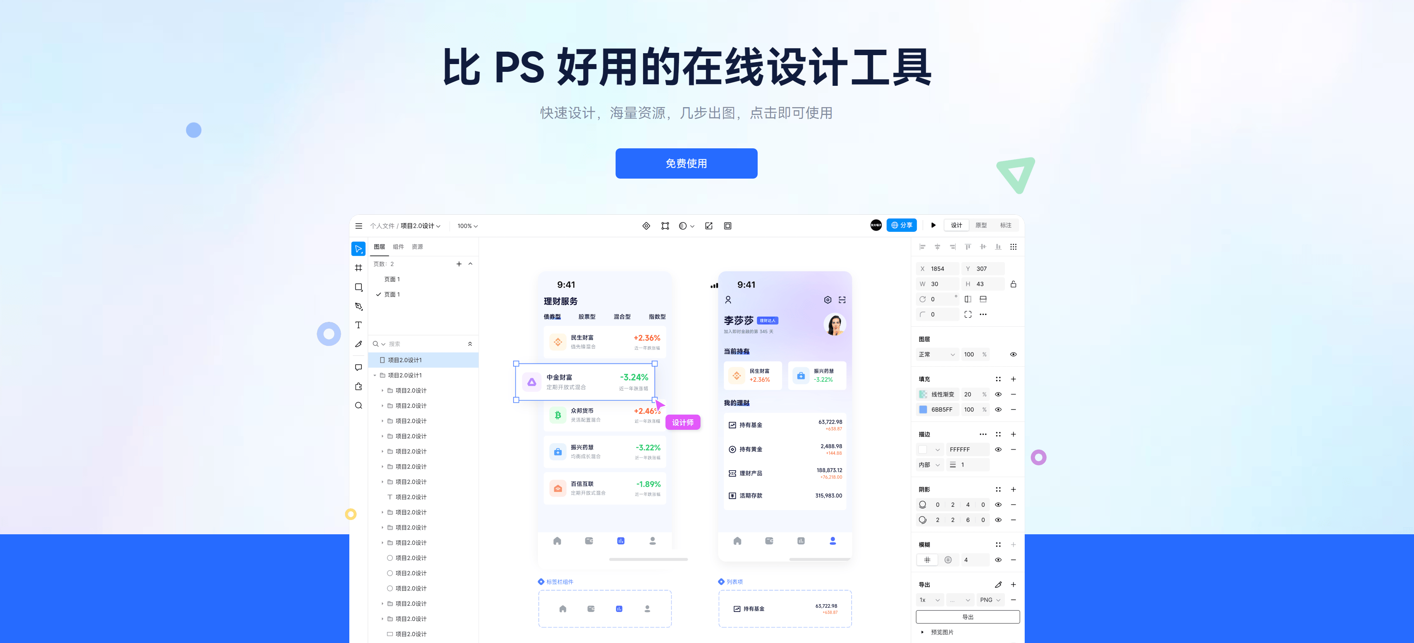The width and height of the screenshot is (1414, 643).
Task: Switch to the 组件 components tab
Action: point(399,247)
